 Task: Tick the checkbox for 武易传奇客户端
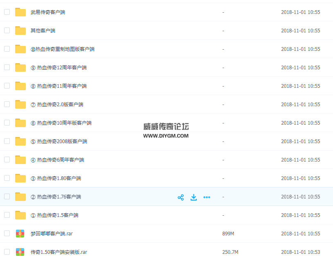click(x=7, y=12)
